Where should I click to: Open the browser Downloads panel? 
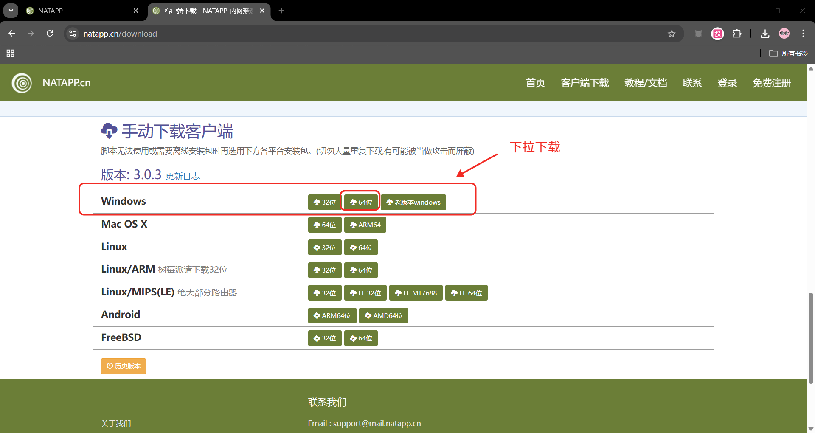[x=765, y=34]
